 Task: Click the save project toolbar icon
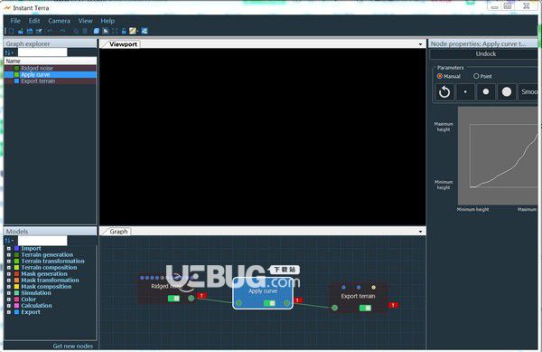point(30,31)
